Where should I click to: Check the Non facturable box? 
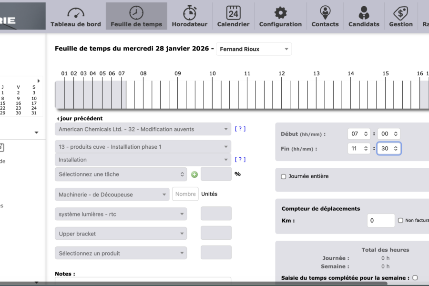click(x=400, y=221)
